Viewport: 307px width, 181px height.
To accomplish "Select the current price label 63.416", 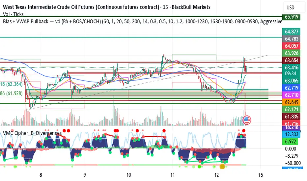I will (x=292, y=67).
